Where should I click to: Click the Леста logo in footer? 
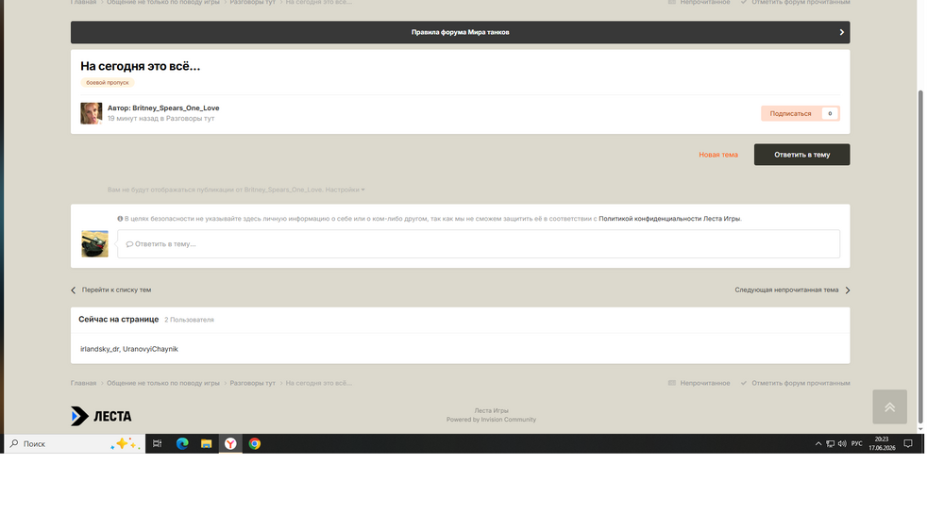tap(101, 416)
